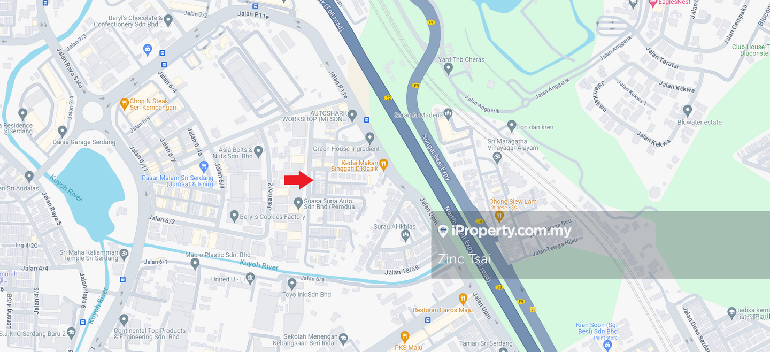
Task: Select the Macro Plastic Sdn. Bhd marker
Action: click(195, 263)
